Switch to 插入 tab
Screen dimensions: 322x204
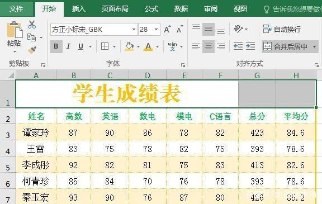click(x=78, y=9)
